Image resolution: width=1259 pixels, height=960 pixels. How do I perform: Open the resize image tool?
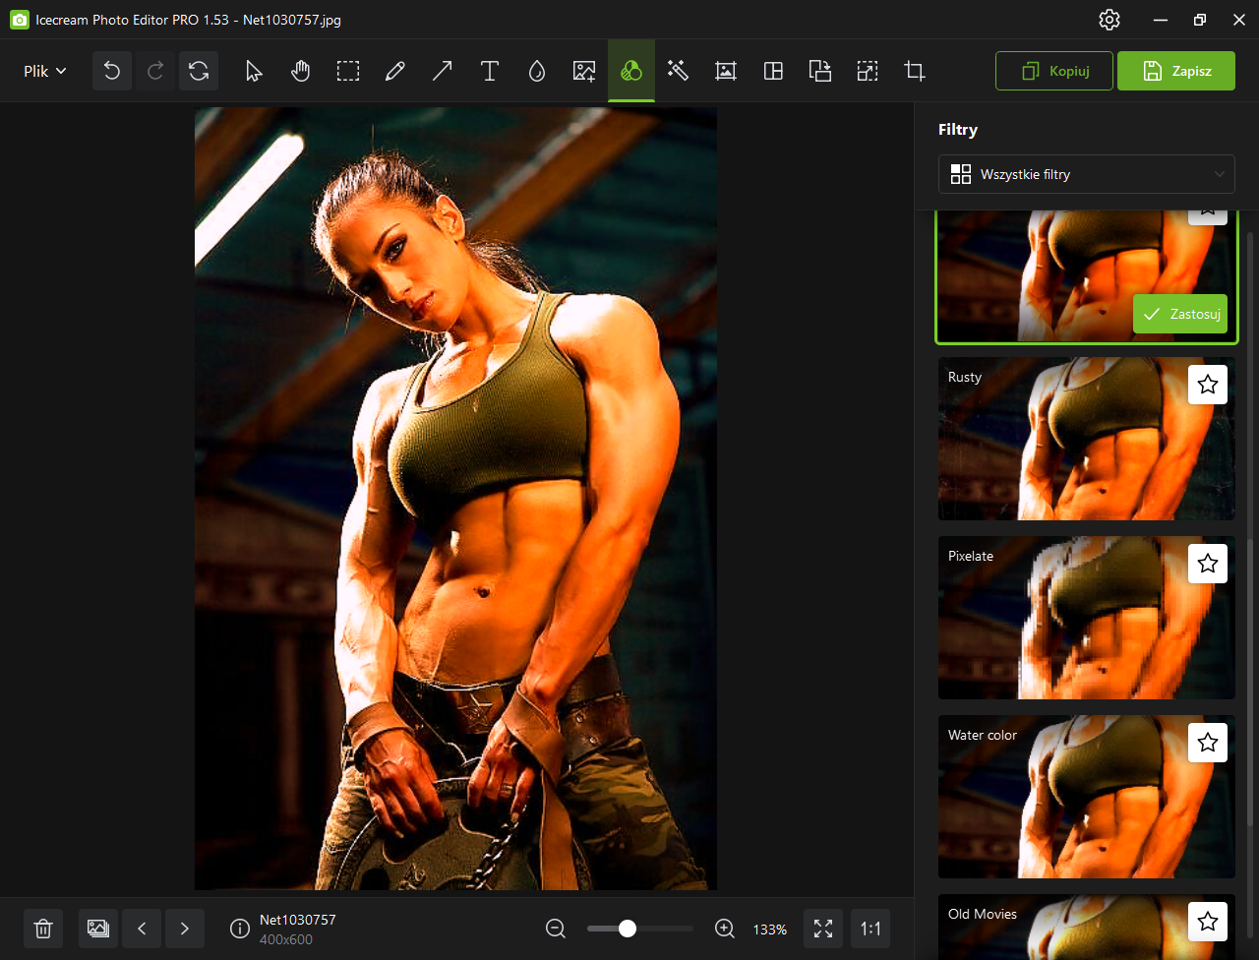(x=867, y=71)
